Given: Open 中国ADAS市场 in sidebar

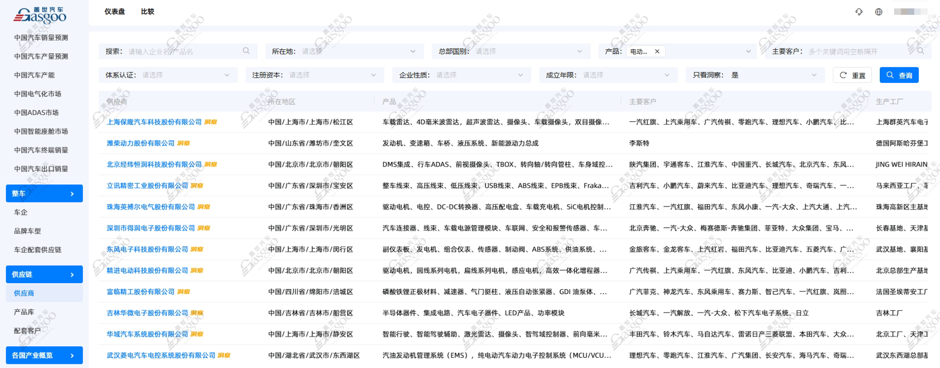Looking at the screenshot, I should click(x=37, y=113).
